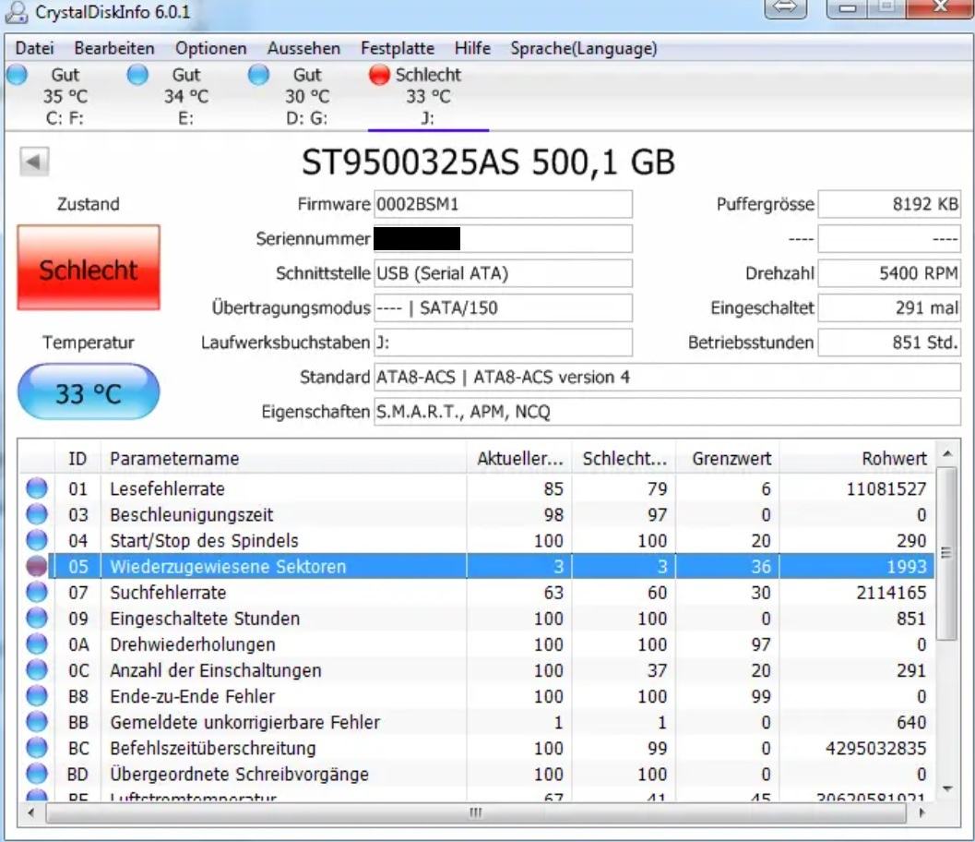
Task: Click the Grenzwert column header
Action: point(728,459)
